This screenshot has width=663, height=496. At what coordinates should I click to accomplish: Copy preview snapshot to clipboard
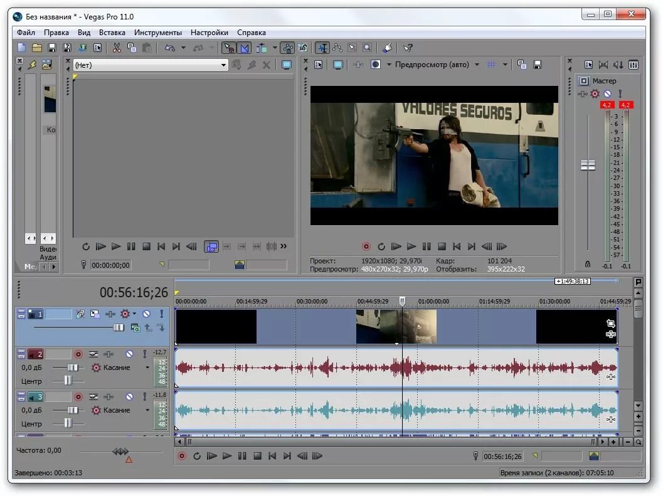click(522, 65)
